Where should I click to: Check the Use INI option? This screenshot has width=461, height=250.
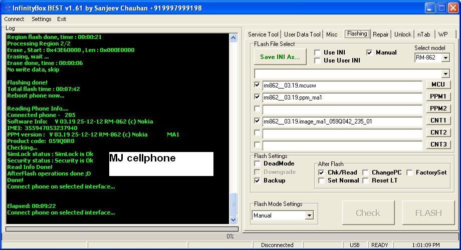(x=317, y=52)
